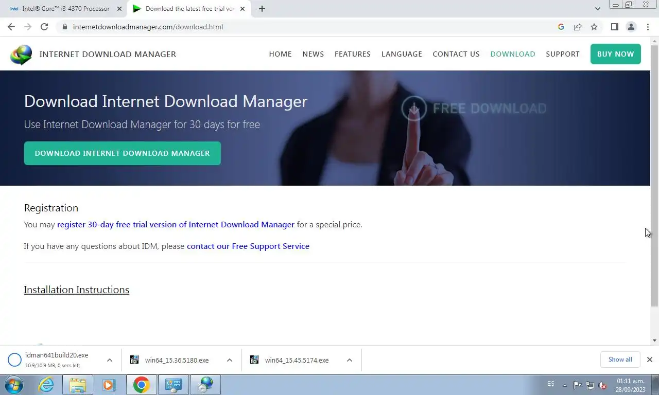Close the IDM download page tab

pos(242,9)
